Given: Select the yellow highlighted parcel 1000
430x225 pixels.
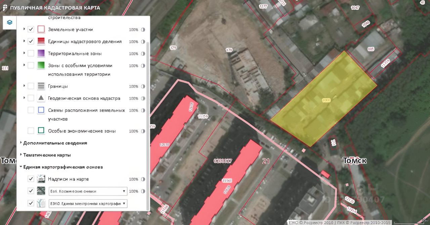Looking at the screenshot, I should point(324,99).
